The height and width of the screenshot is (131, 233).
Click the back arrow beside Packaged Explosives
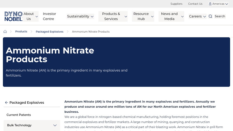tap(6, 102)
